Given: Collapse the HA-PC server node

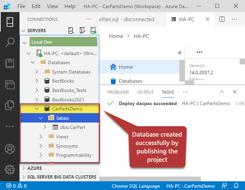Looking at the screenshot, I should (29, 53).
